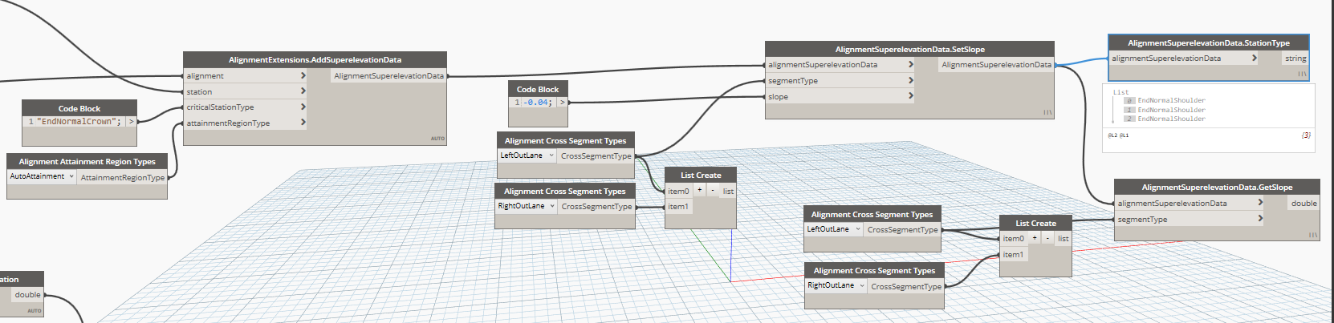This screenshot has width=1334, height=323.
Task: Click the -0.04 code block output port
Action: (562, 103)
